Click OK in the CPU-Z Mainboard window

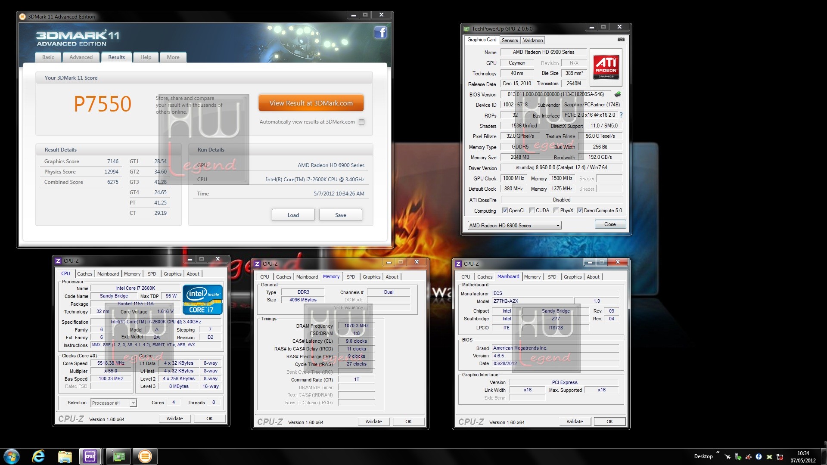pyautogui.click(x=609, y=422)
